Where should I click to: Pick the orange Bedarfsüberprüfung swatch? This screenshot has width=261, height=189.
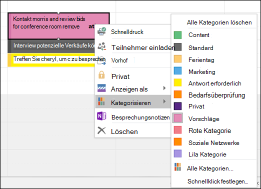(177, 94)
